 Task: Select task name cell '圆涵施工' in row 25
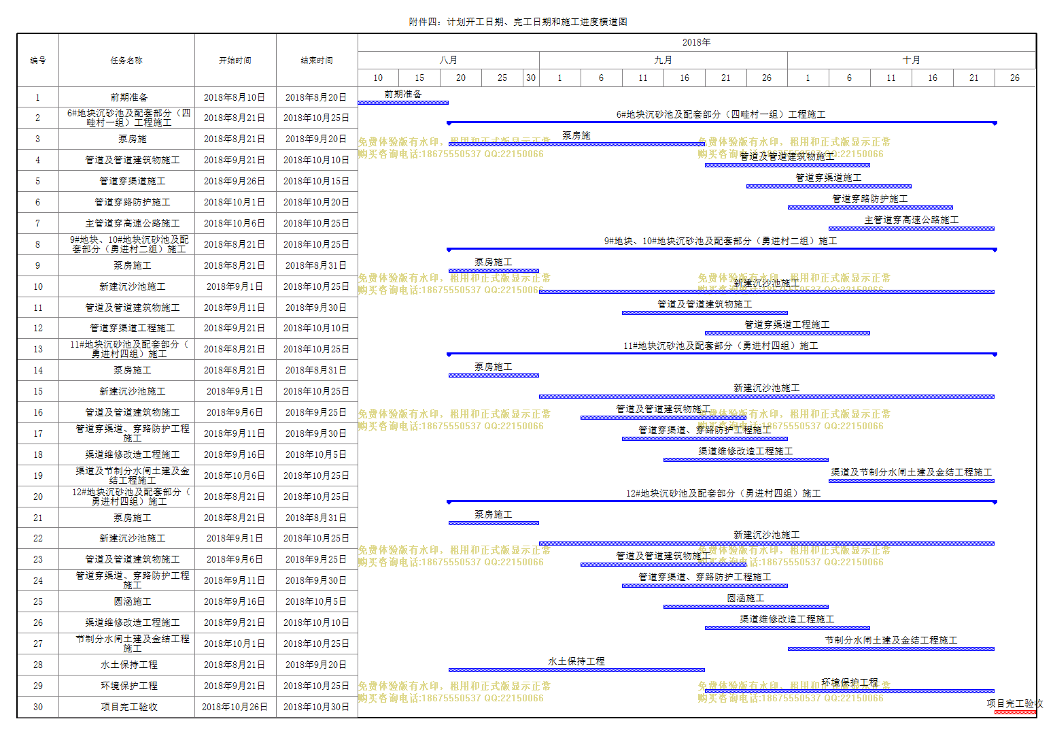(x=126, y=601)
